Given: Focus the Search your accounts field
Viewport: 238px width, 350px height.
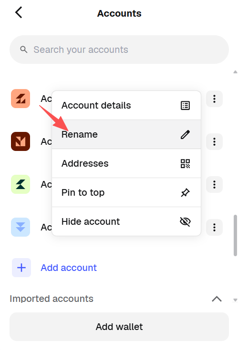Looking at the screenshot, I should [119, 50].
